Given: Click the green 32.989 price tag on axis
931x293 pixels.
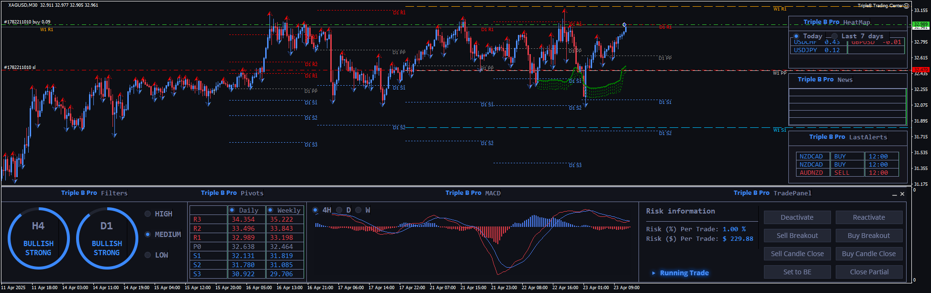Looking at the screenshot, I should pyautogui.click(x=920, y=24).
